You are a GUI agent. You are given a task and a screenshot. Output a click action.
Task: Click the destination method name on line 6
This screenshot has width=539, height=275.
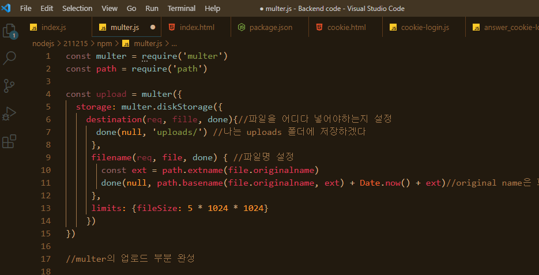[114, 119]
